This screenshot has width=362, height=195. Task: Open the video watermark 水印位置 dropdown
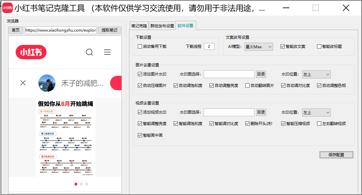coord(316,112)
